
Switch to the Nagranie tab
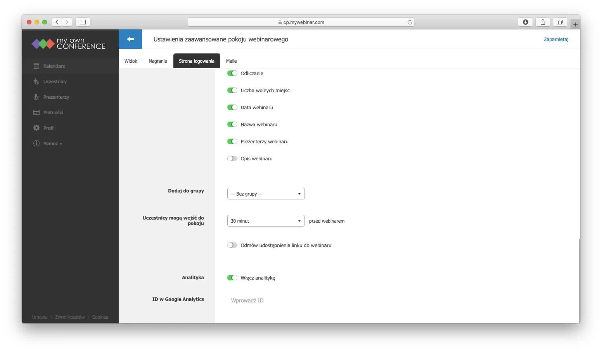tap(158, 61)
